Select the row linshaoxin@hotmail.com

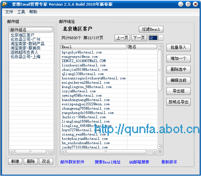(x=109, y=65)
